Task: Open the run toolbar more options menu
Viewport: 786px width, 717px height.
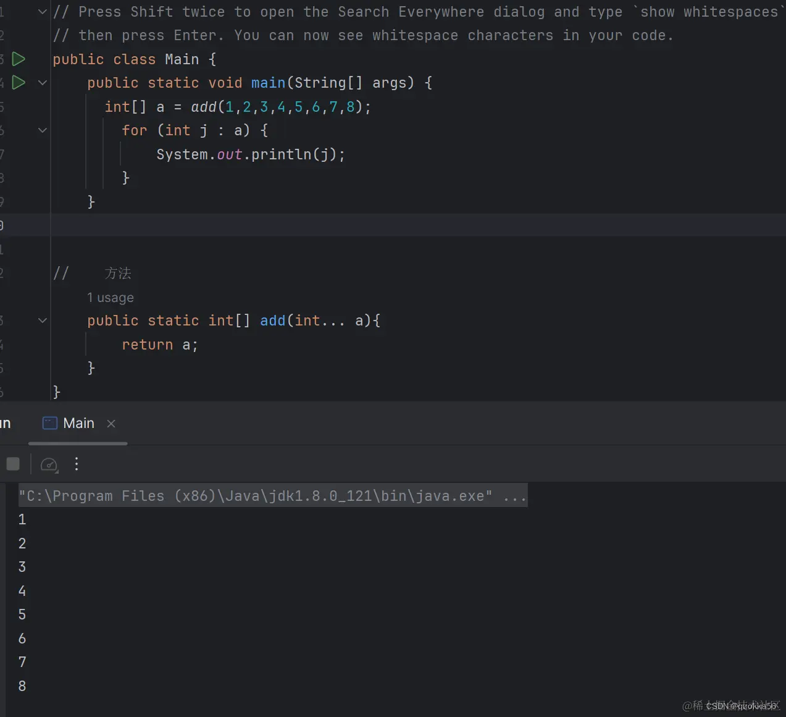Action: tap(77, 464)
